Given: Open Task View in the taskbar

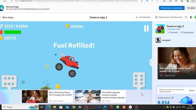Looking at the screenshot, I should click(42, 107).
